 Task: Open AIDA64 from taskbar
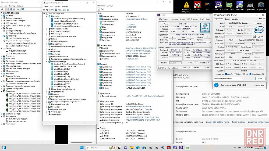click(169, 148)
